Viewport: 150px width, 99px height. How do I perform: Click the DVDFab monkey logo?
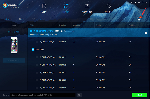(5, 5)
